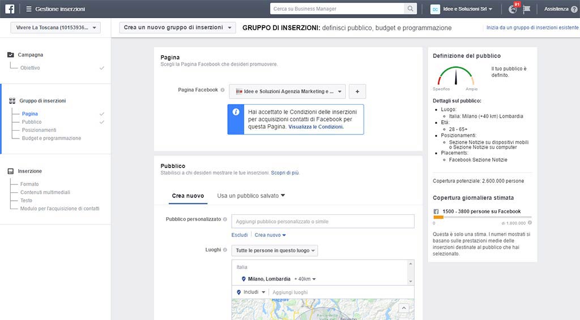Expand Usa un pubblico salvato dropdown

[251, 196]
